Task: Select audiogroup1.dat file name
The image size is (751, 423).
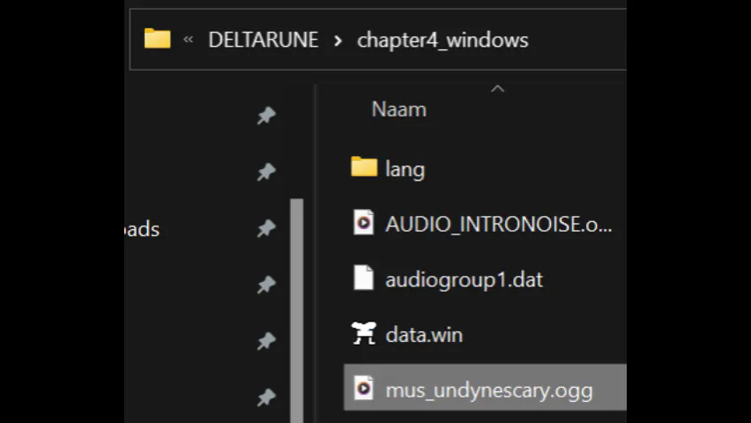Action: pos(465,280)
